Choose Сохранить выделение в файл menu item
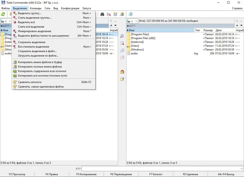The image size is (244, 177). tap(54, 51)
